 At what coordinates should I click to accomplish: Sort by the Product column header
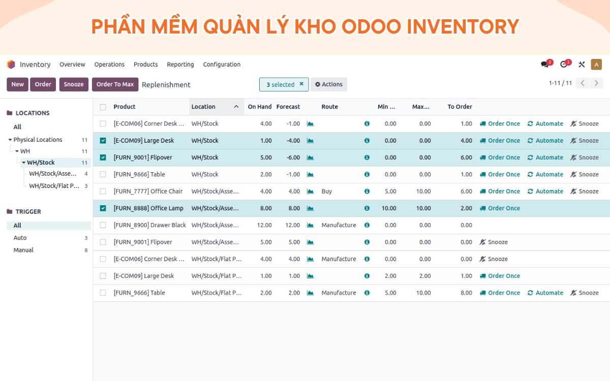tap(125, 107)
